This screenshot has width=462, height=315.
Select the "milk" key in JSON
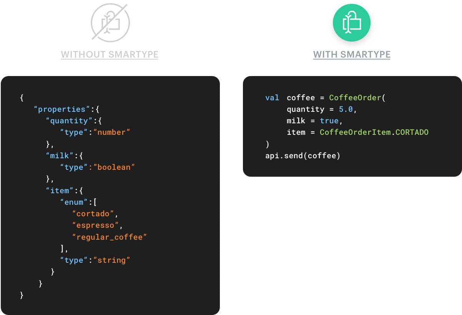coord(60,156)
